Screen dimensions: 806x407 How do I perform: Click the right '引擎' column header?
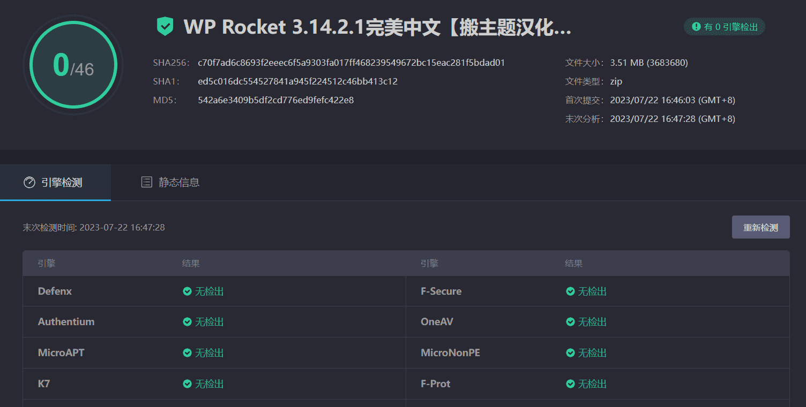click(x=429, y=263)
